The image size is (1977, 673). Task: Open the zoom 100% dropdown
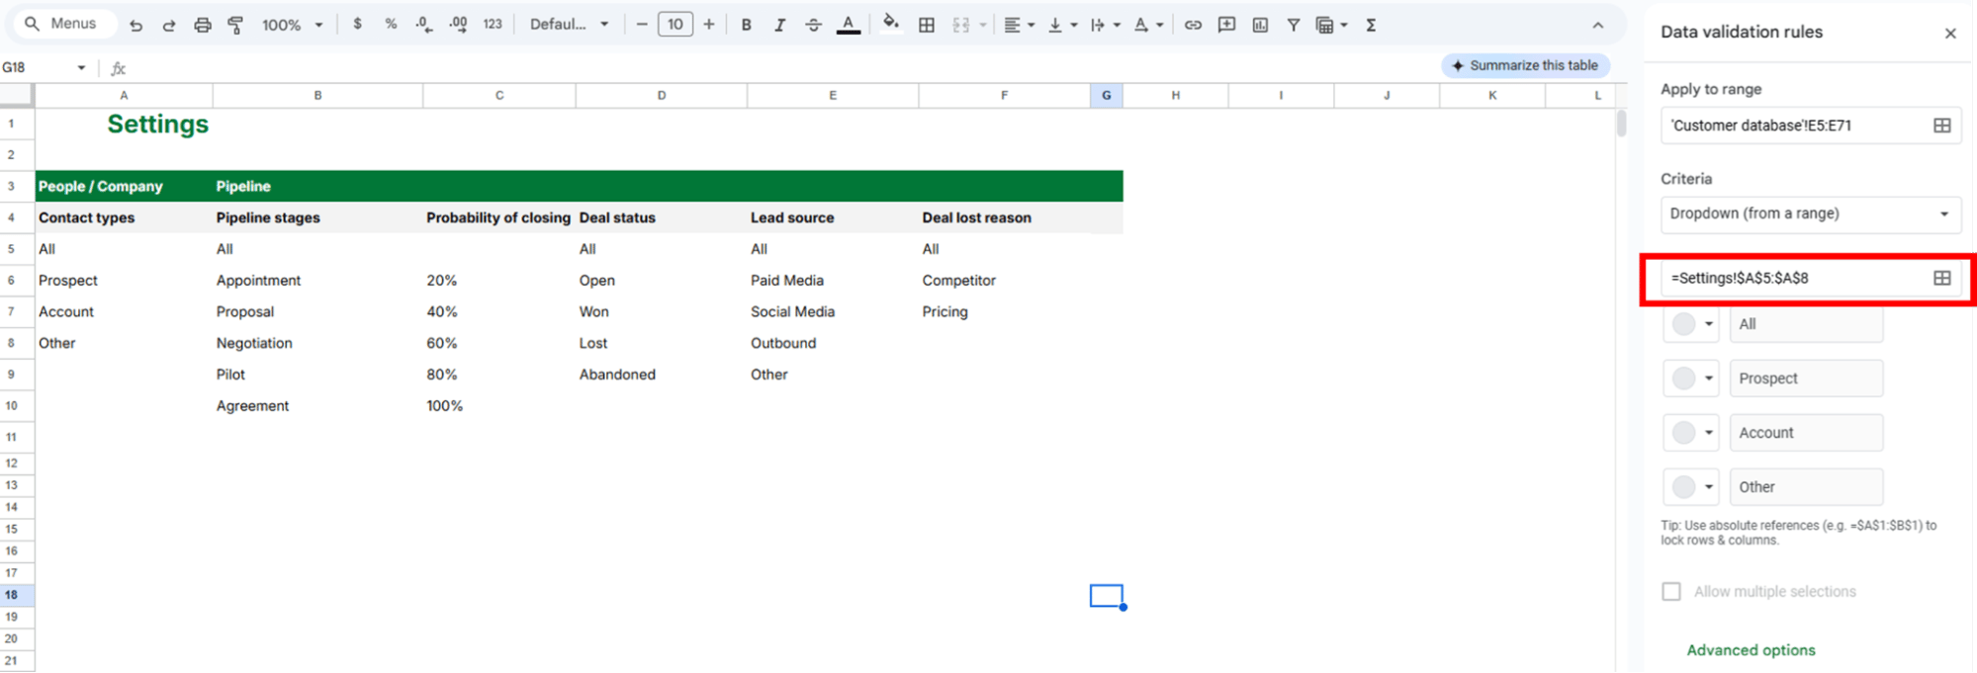(x=292, y=25)
